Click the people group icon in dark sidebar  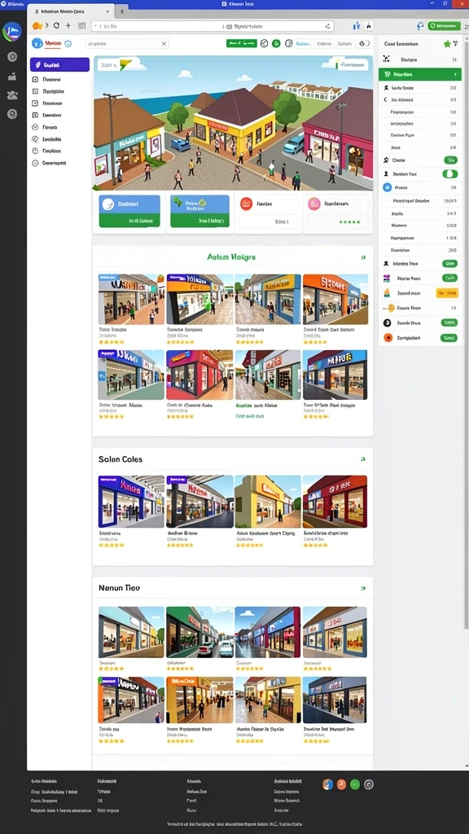pyautogui.click(x=12, y=95)
